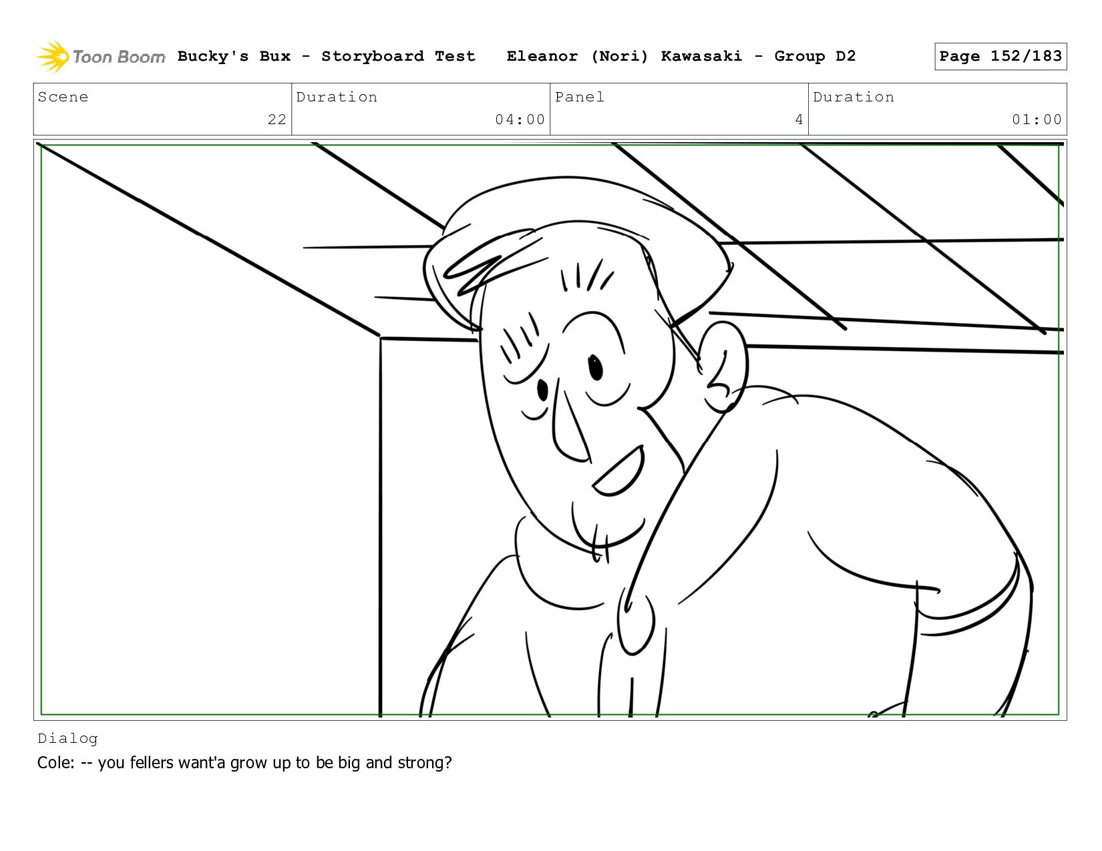Viewport: 1102px width, 851px height.
Task: Select the Bucky's Bux Storyboard Test title
Action: pos(326,56)
